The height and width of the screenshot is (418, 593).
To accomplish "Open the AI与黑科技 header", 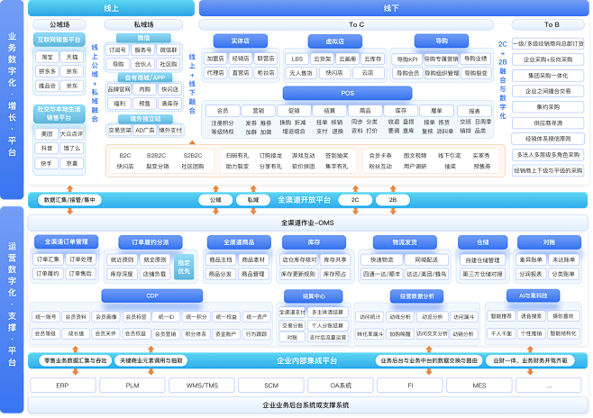I will 534,295.
